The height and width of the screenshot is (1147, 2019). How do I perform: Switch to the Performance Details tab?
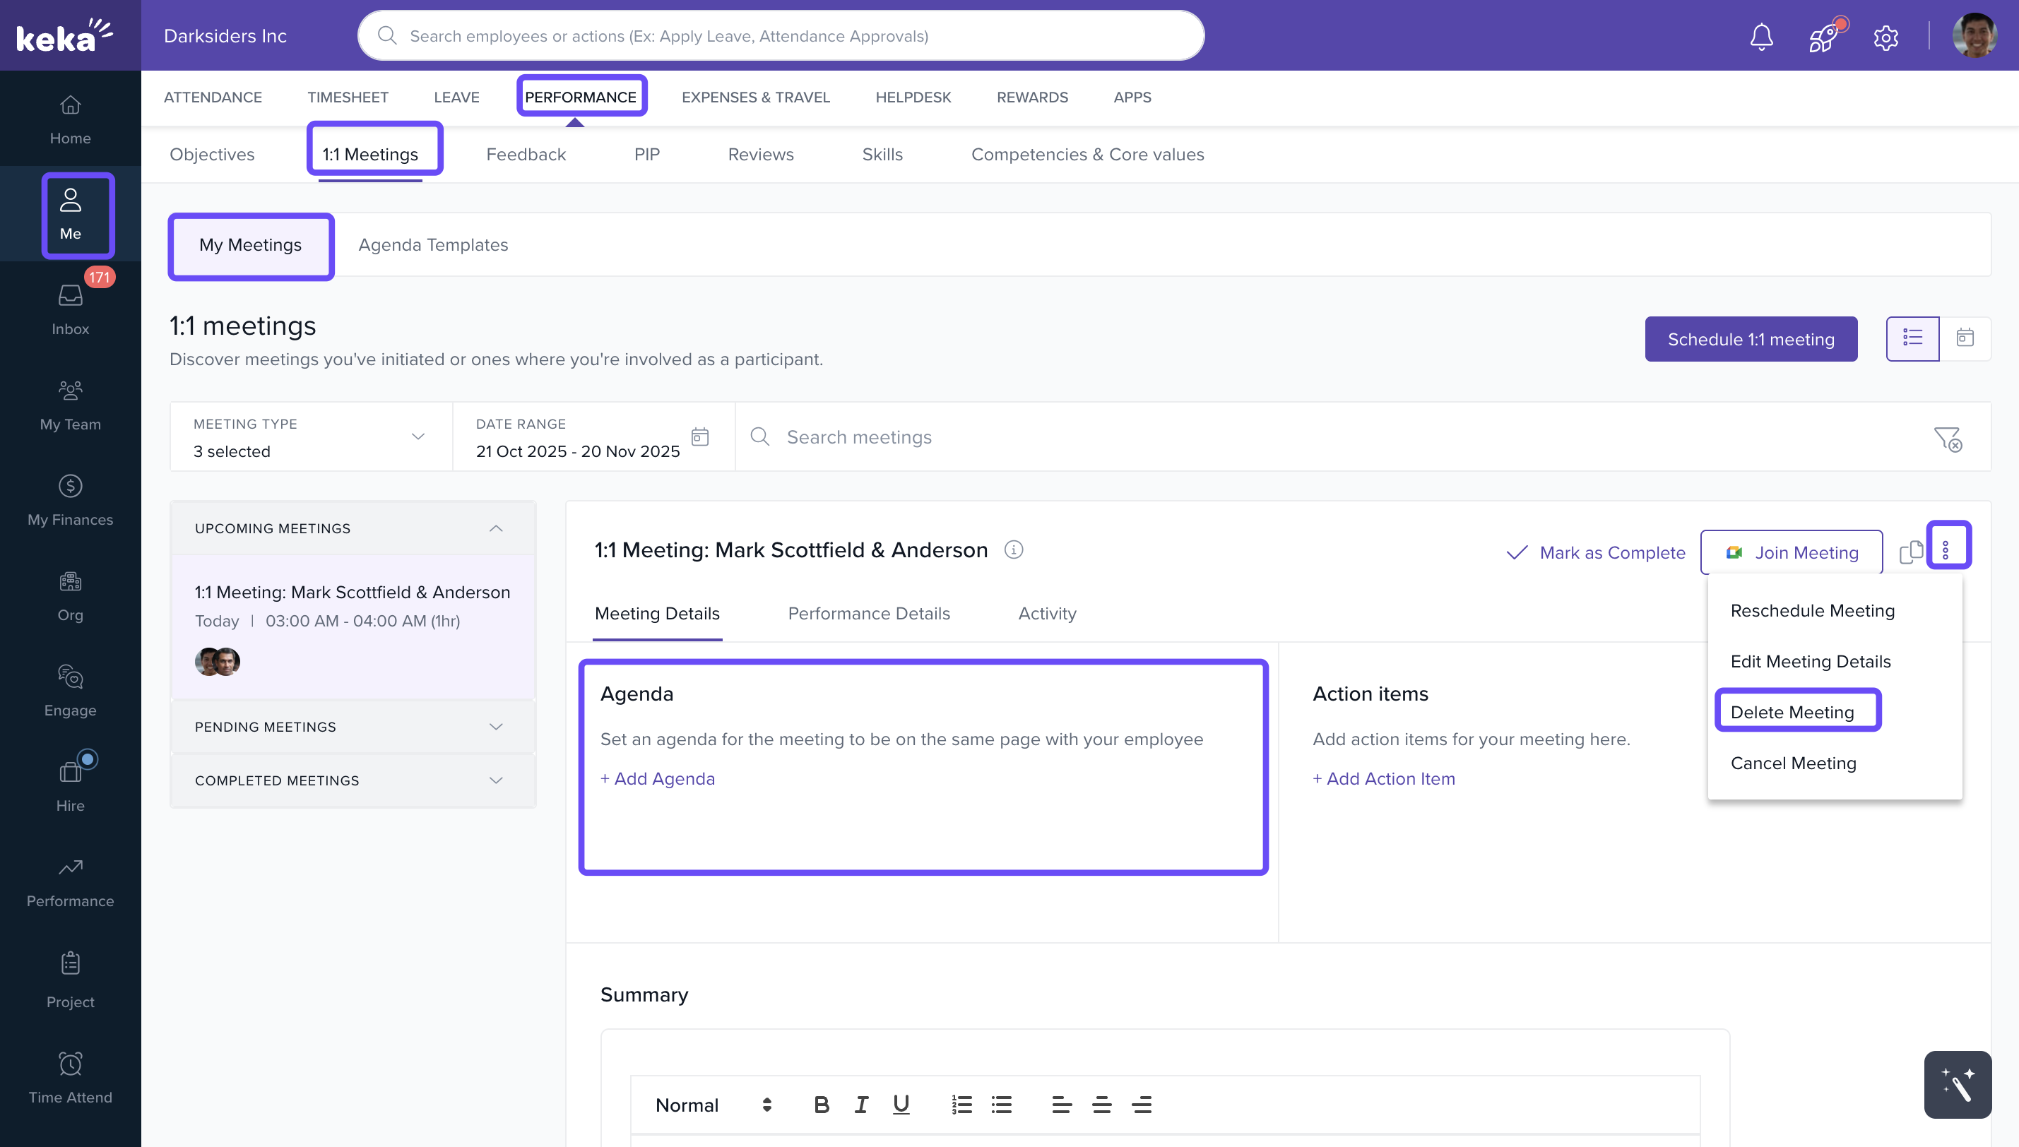point(868,613)
